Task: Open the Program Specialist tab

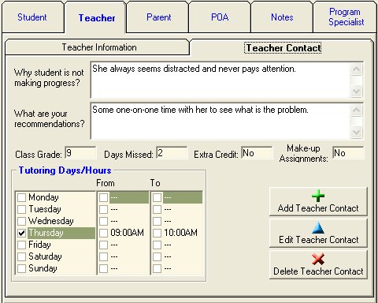Action: pyautogui.click(x=346, y=17)
